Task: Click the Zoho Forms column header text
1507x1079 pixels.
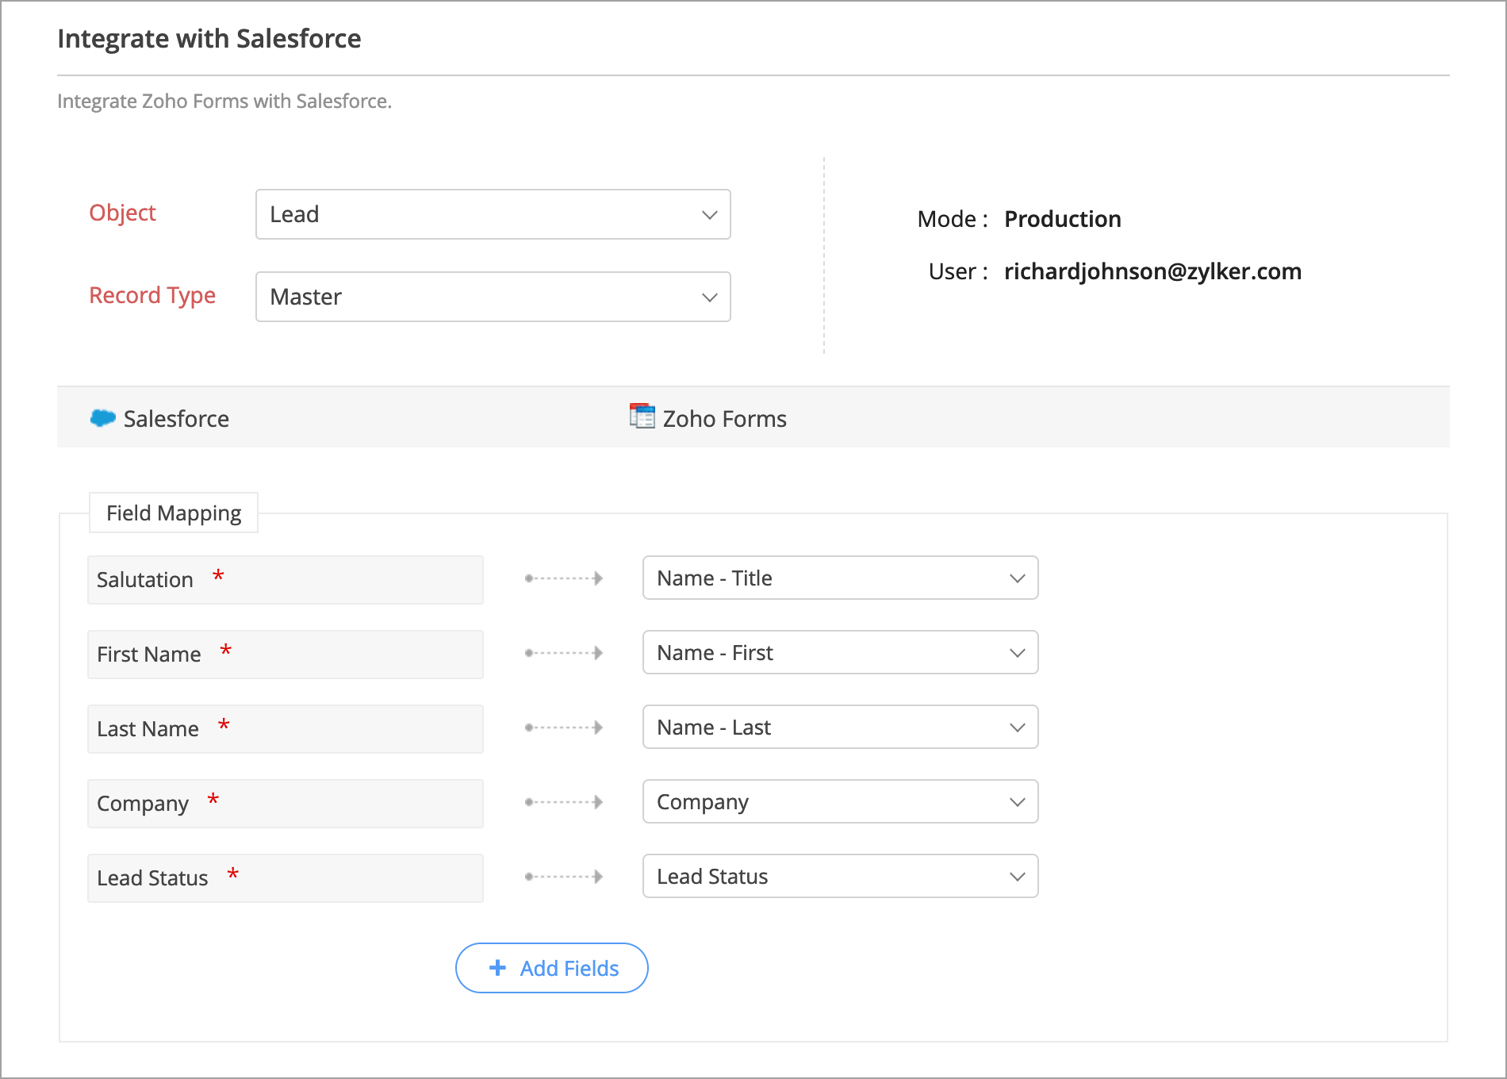Action: 725,419
